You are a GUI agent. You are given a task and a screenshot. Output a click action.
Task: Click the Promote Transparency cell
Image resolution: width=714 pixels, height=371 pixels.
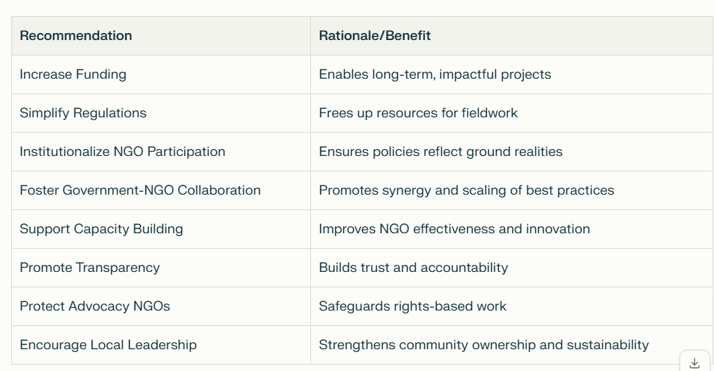coord(161,268)
